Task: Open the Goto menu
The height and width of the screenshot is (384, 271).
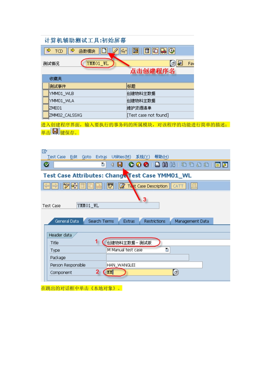Action: coord(86,157)
